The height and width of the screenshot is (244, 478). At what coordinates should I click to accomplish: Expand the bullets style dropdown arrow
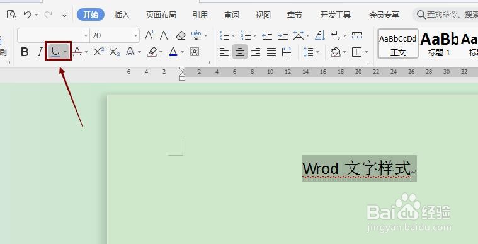coord(233,36)
